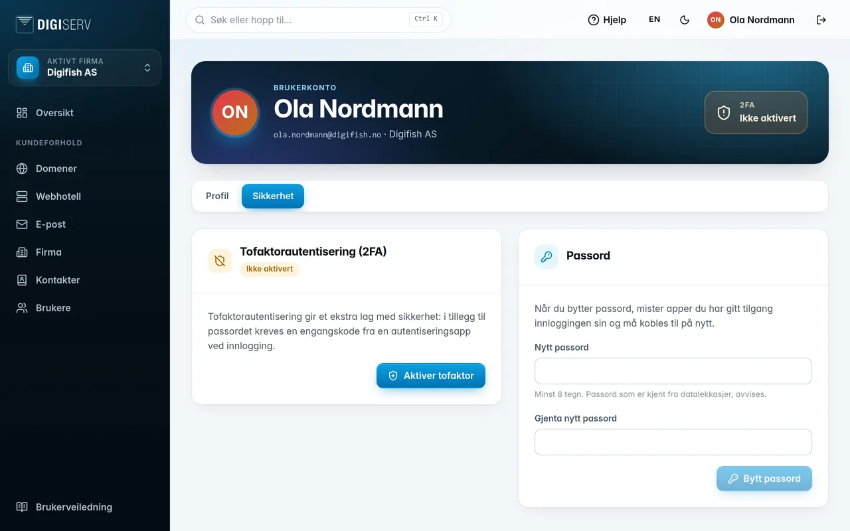Click the log out icon
The height and width of the screenshot is (531, 850).
821,20
